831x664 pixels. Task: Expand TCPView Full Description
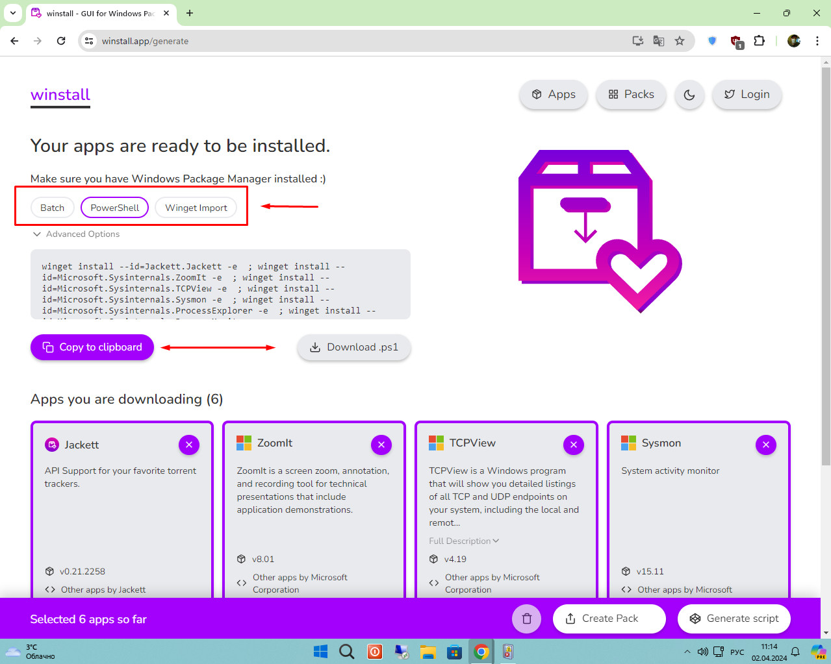pos(464,541)
